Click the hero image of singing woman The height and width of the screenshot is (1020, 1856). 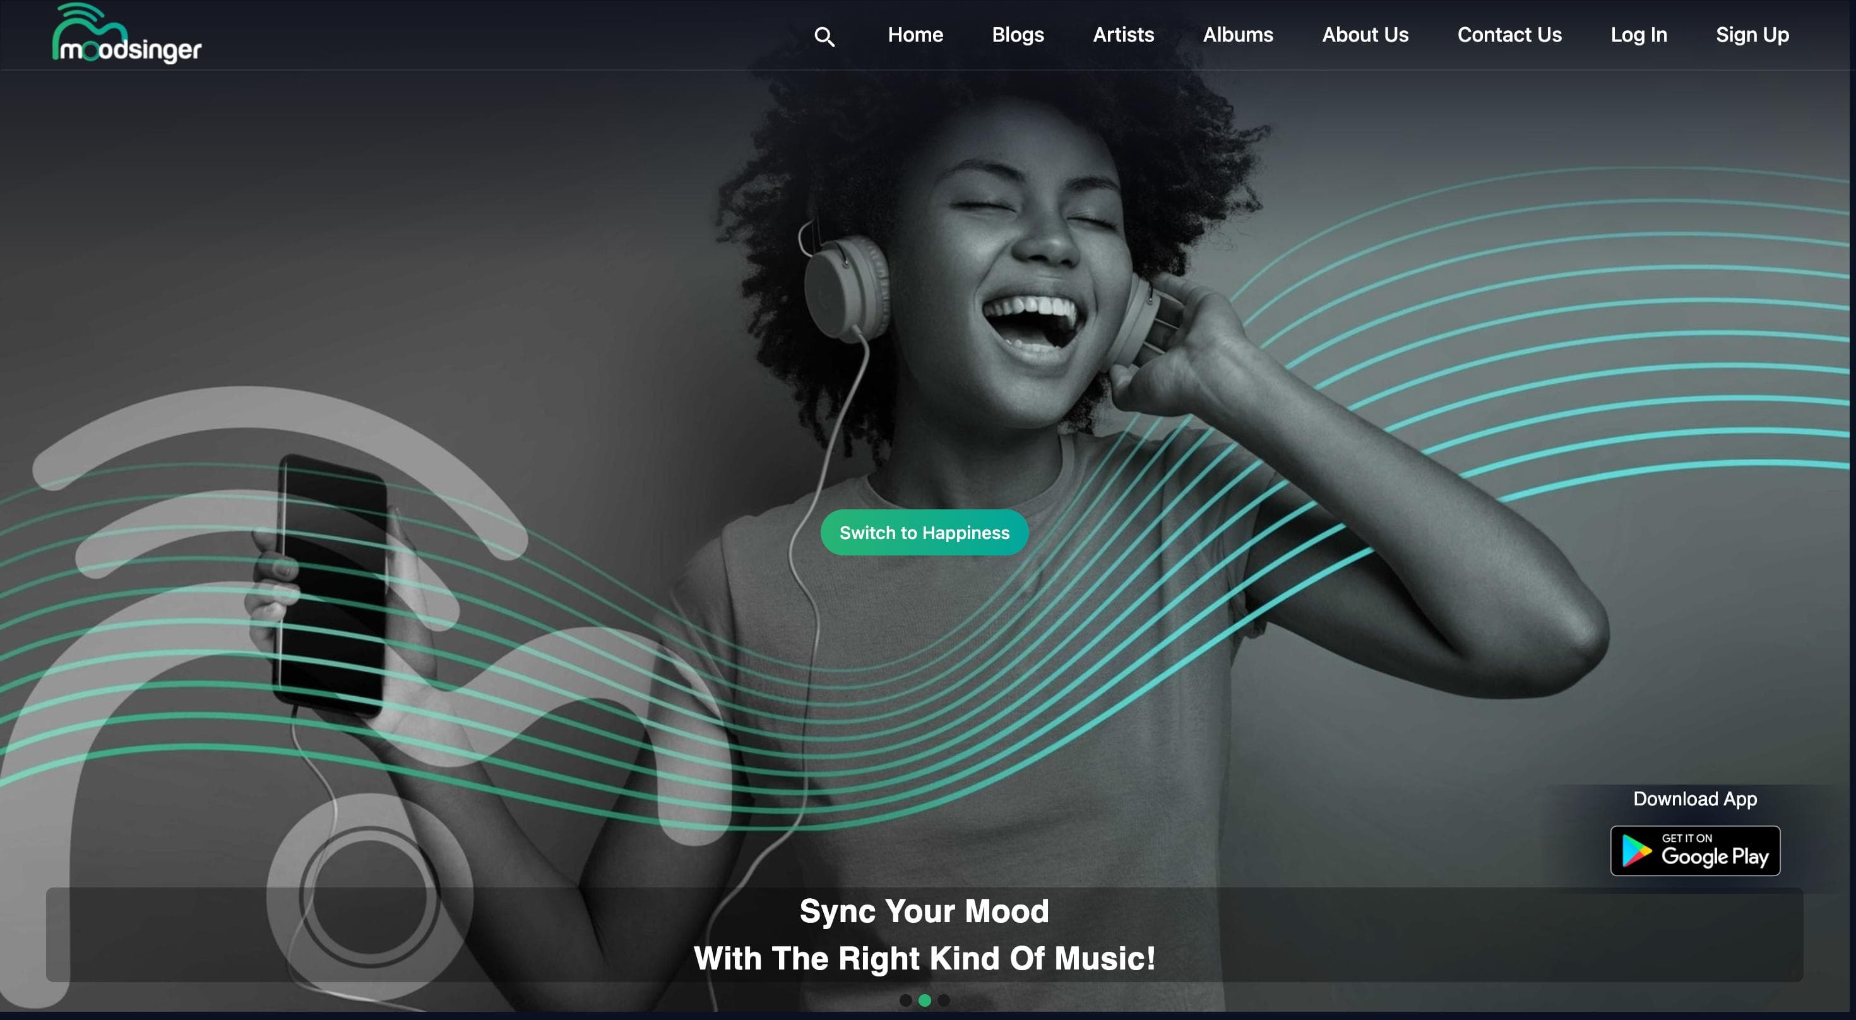(1081, 432)
